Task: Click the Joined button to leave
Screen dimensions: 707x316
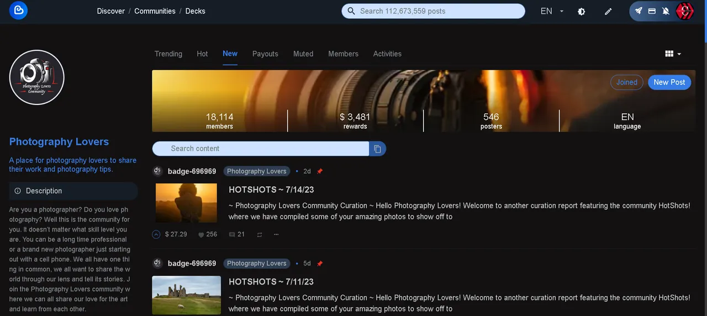Action: pyautogui.click(x=626, y=82)
